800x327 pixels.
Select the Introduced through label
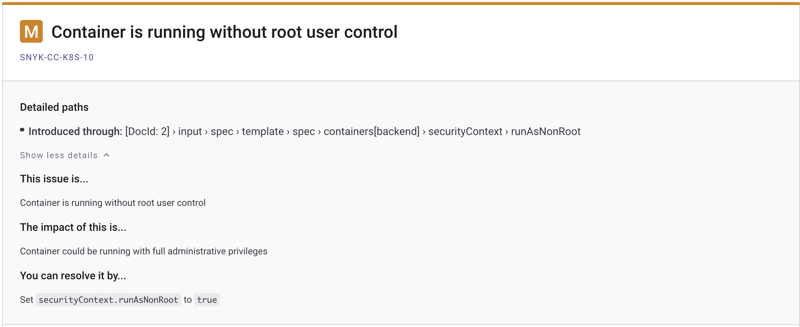[x=76, y=131]
